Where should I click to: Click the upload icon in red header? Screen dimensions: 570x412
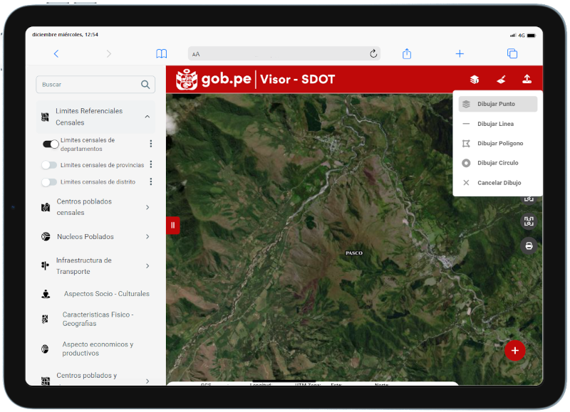(527, 80)
